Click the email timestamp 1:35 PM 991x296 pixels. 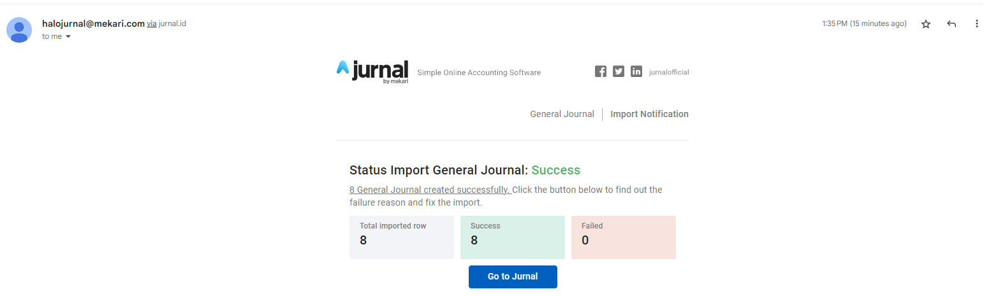click(864, 24)
